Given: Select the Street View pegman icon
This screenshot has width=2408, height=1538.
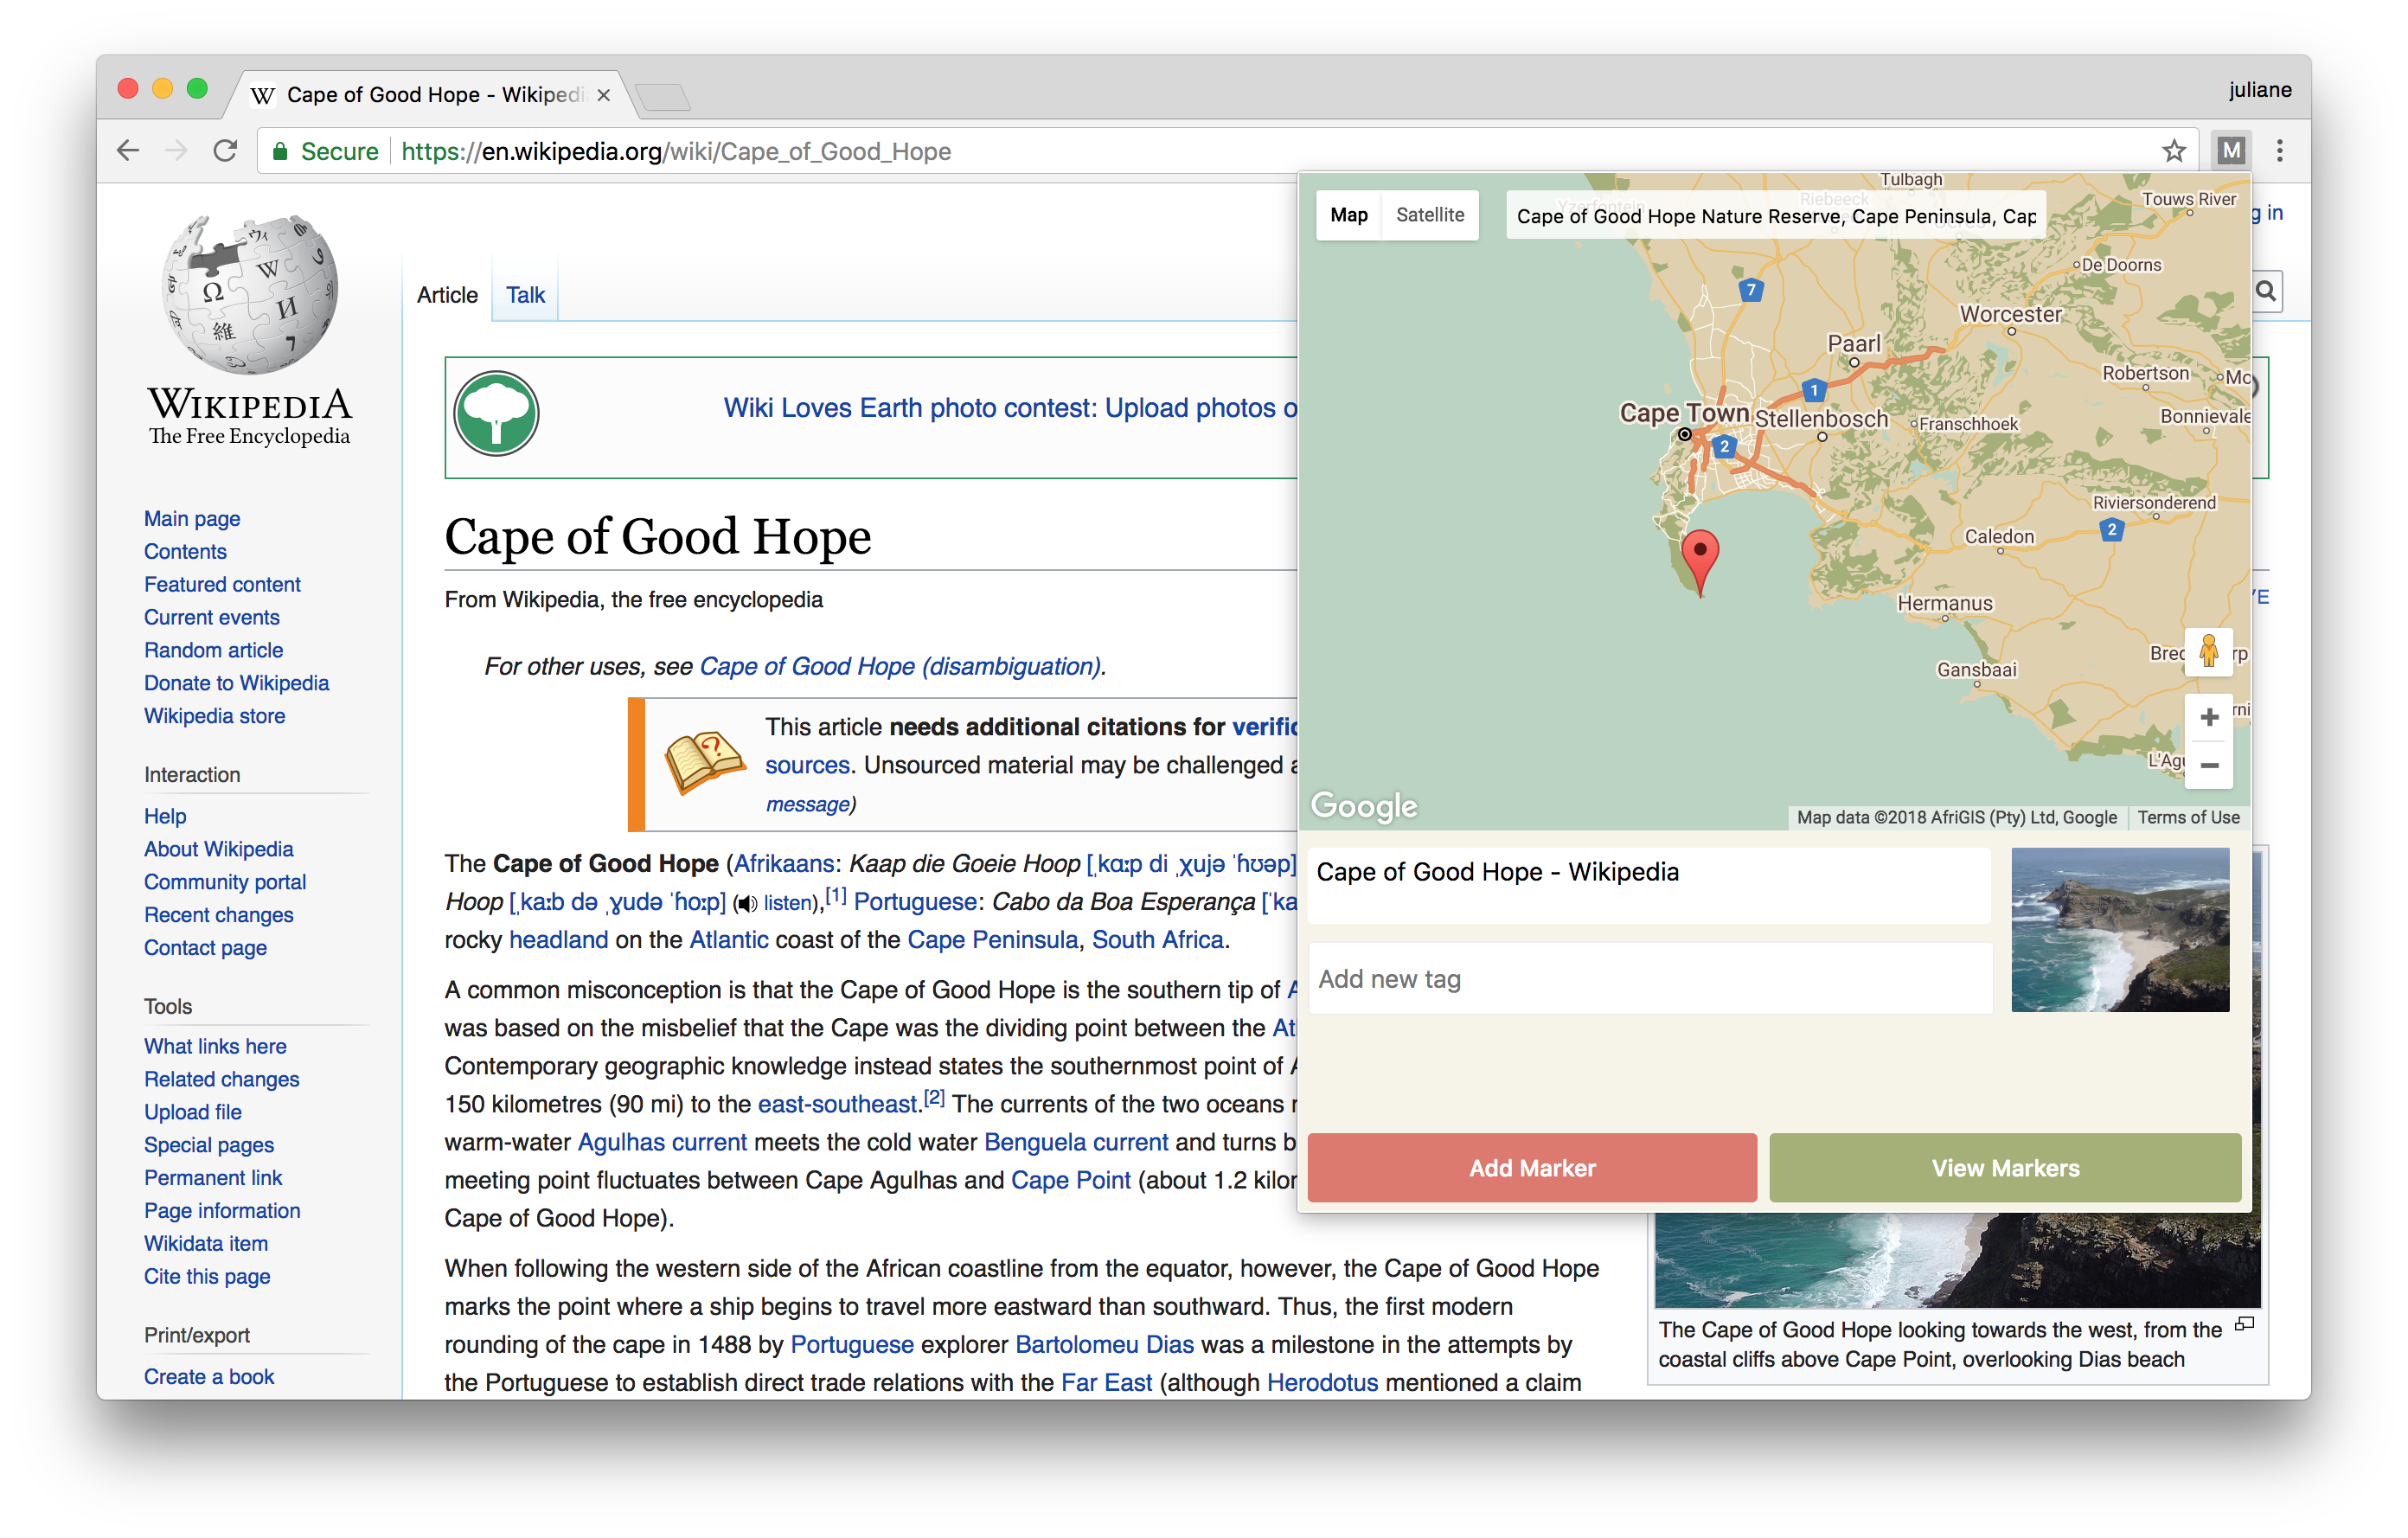Looking at the screenshot, I should pos(2208,651).
